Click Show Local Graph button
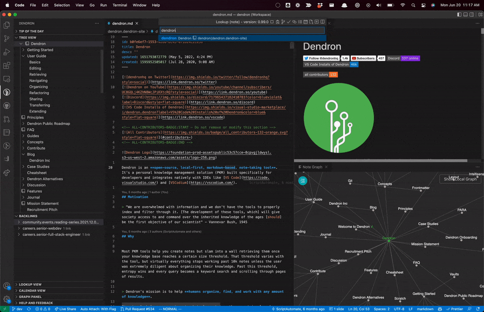Screen dimensions: 484x312 pos(460,179)
